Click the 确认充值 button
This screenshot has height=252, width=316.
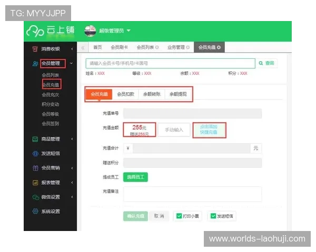pyautogui.click(x=135, y=216)
